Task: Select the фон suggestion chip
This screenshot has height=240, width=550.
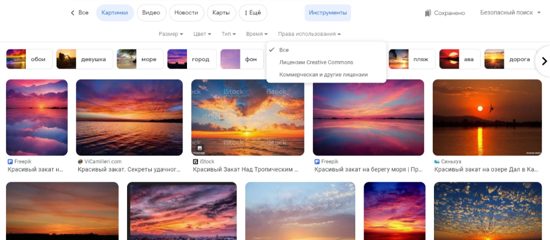Action: point(242,59)
